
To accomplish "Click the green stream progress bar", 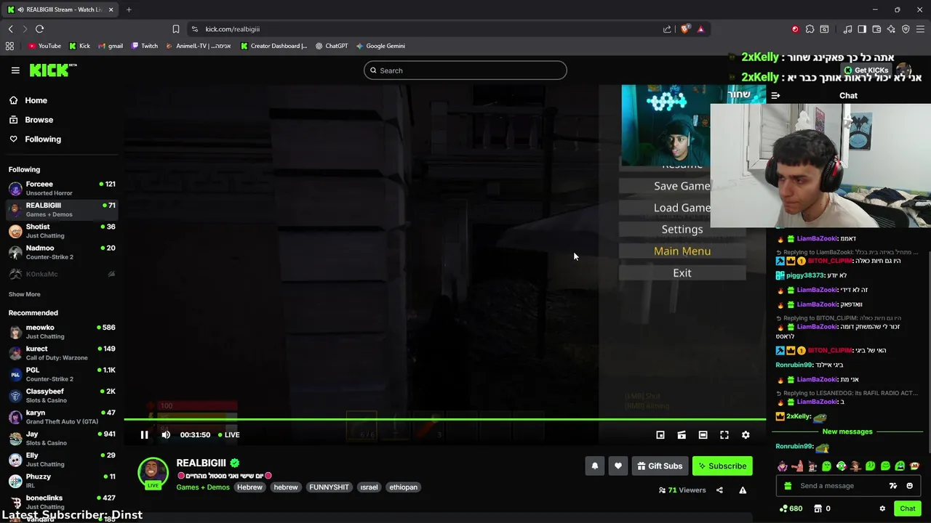I will (x=444, y=419).
